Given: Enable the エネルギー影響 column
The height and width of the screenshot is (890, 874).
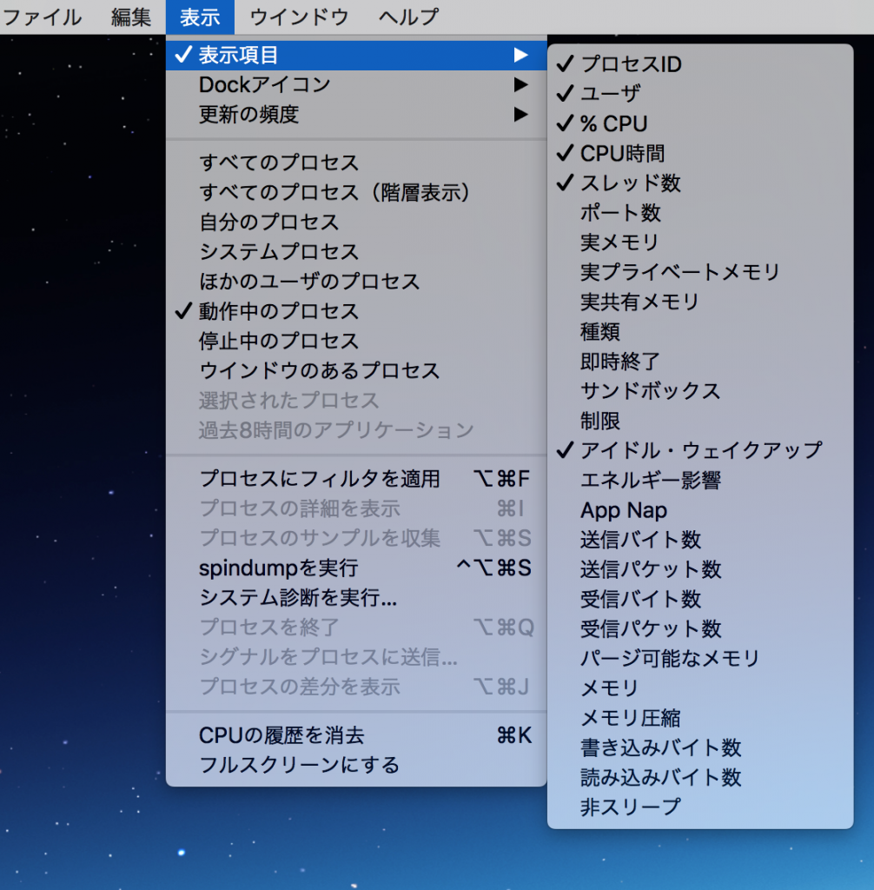Looking at the screenshot, I should pyautogui.click(x=700, y=480).
